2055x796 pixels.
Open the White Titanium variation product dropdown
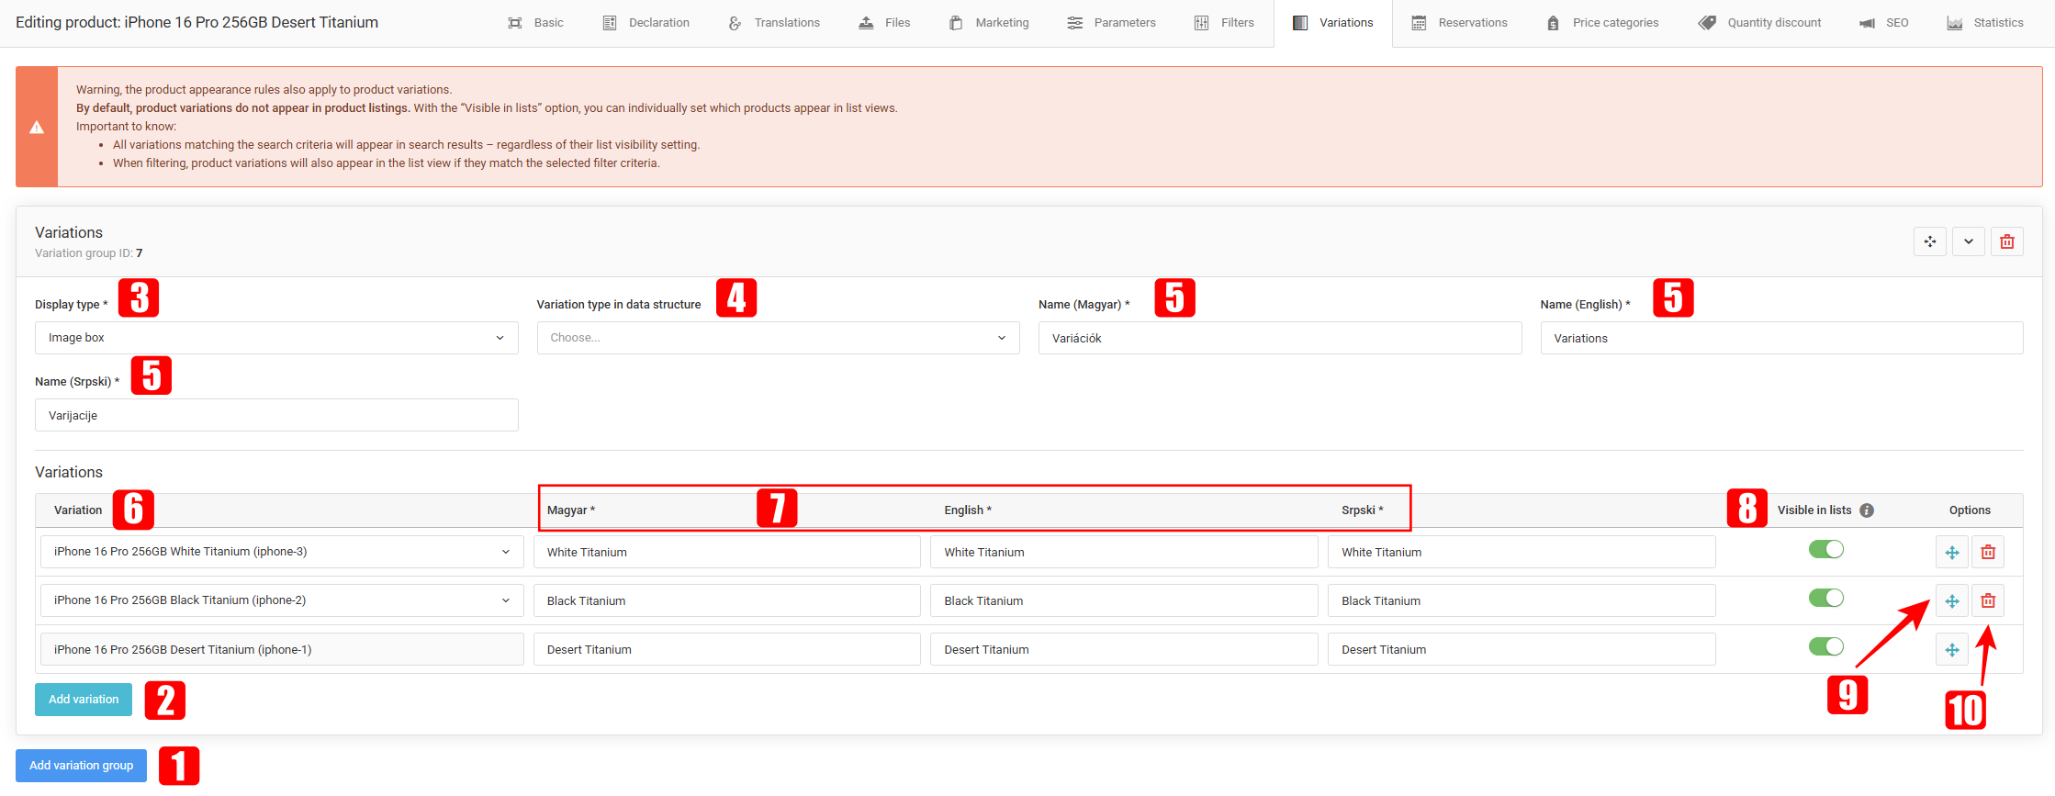click(x=282, y=552)
